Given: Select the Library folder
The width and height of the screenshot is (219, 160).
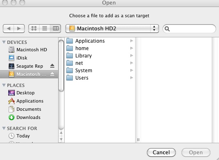Looking at the screenshot, I should pos(100,56).
